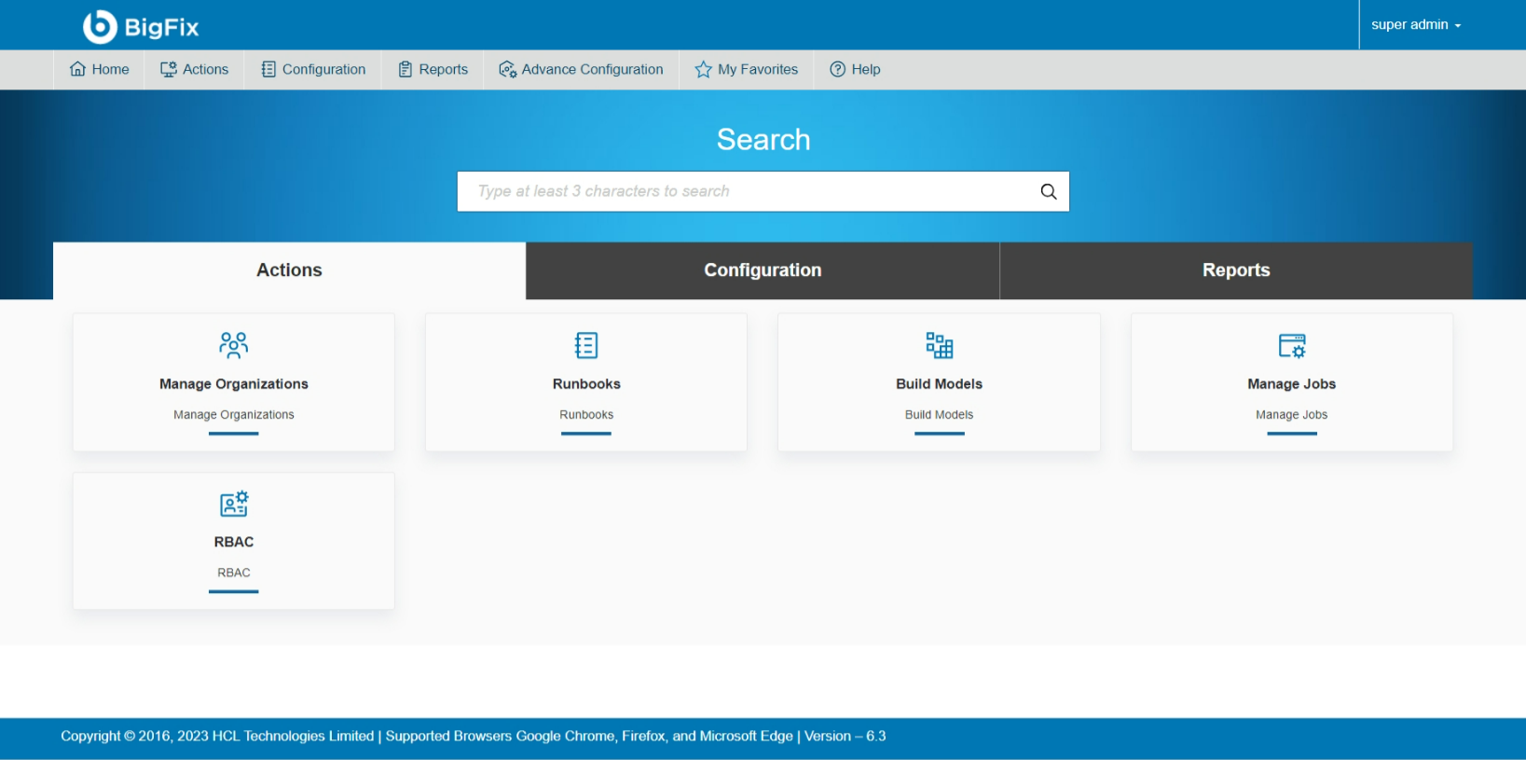Click the Build Models grid icon

point(940,345)
